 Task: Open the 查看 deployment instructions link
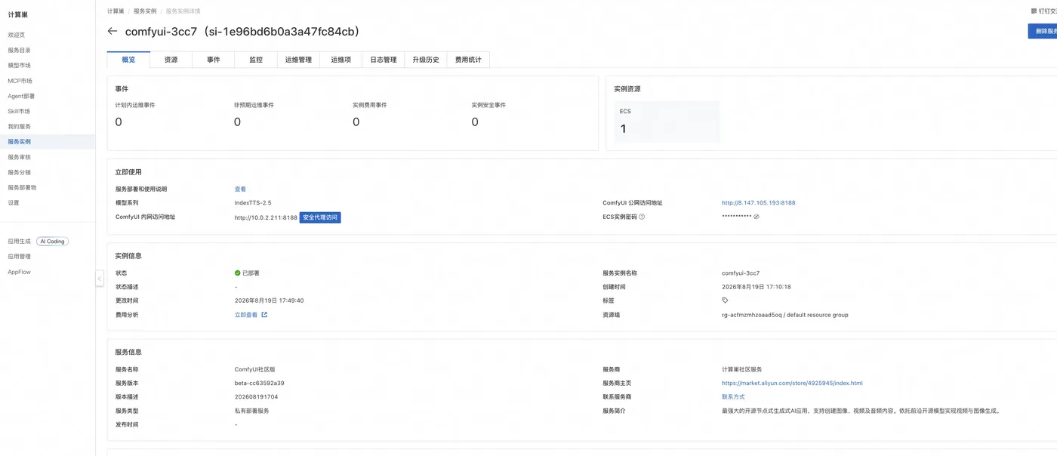[x=240, y=189]
